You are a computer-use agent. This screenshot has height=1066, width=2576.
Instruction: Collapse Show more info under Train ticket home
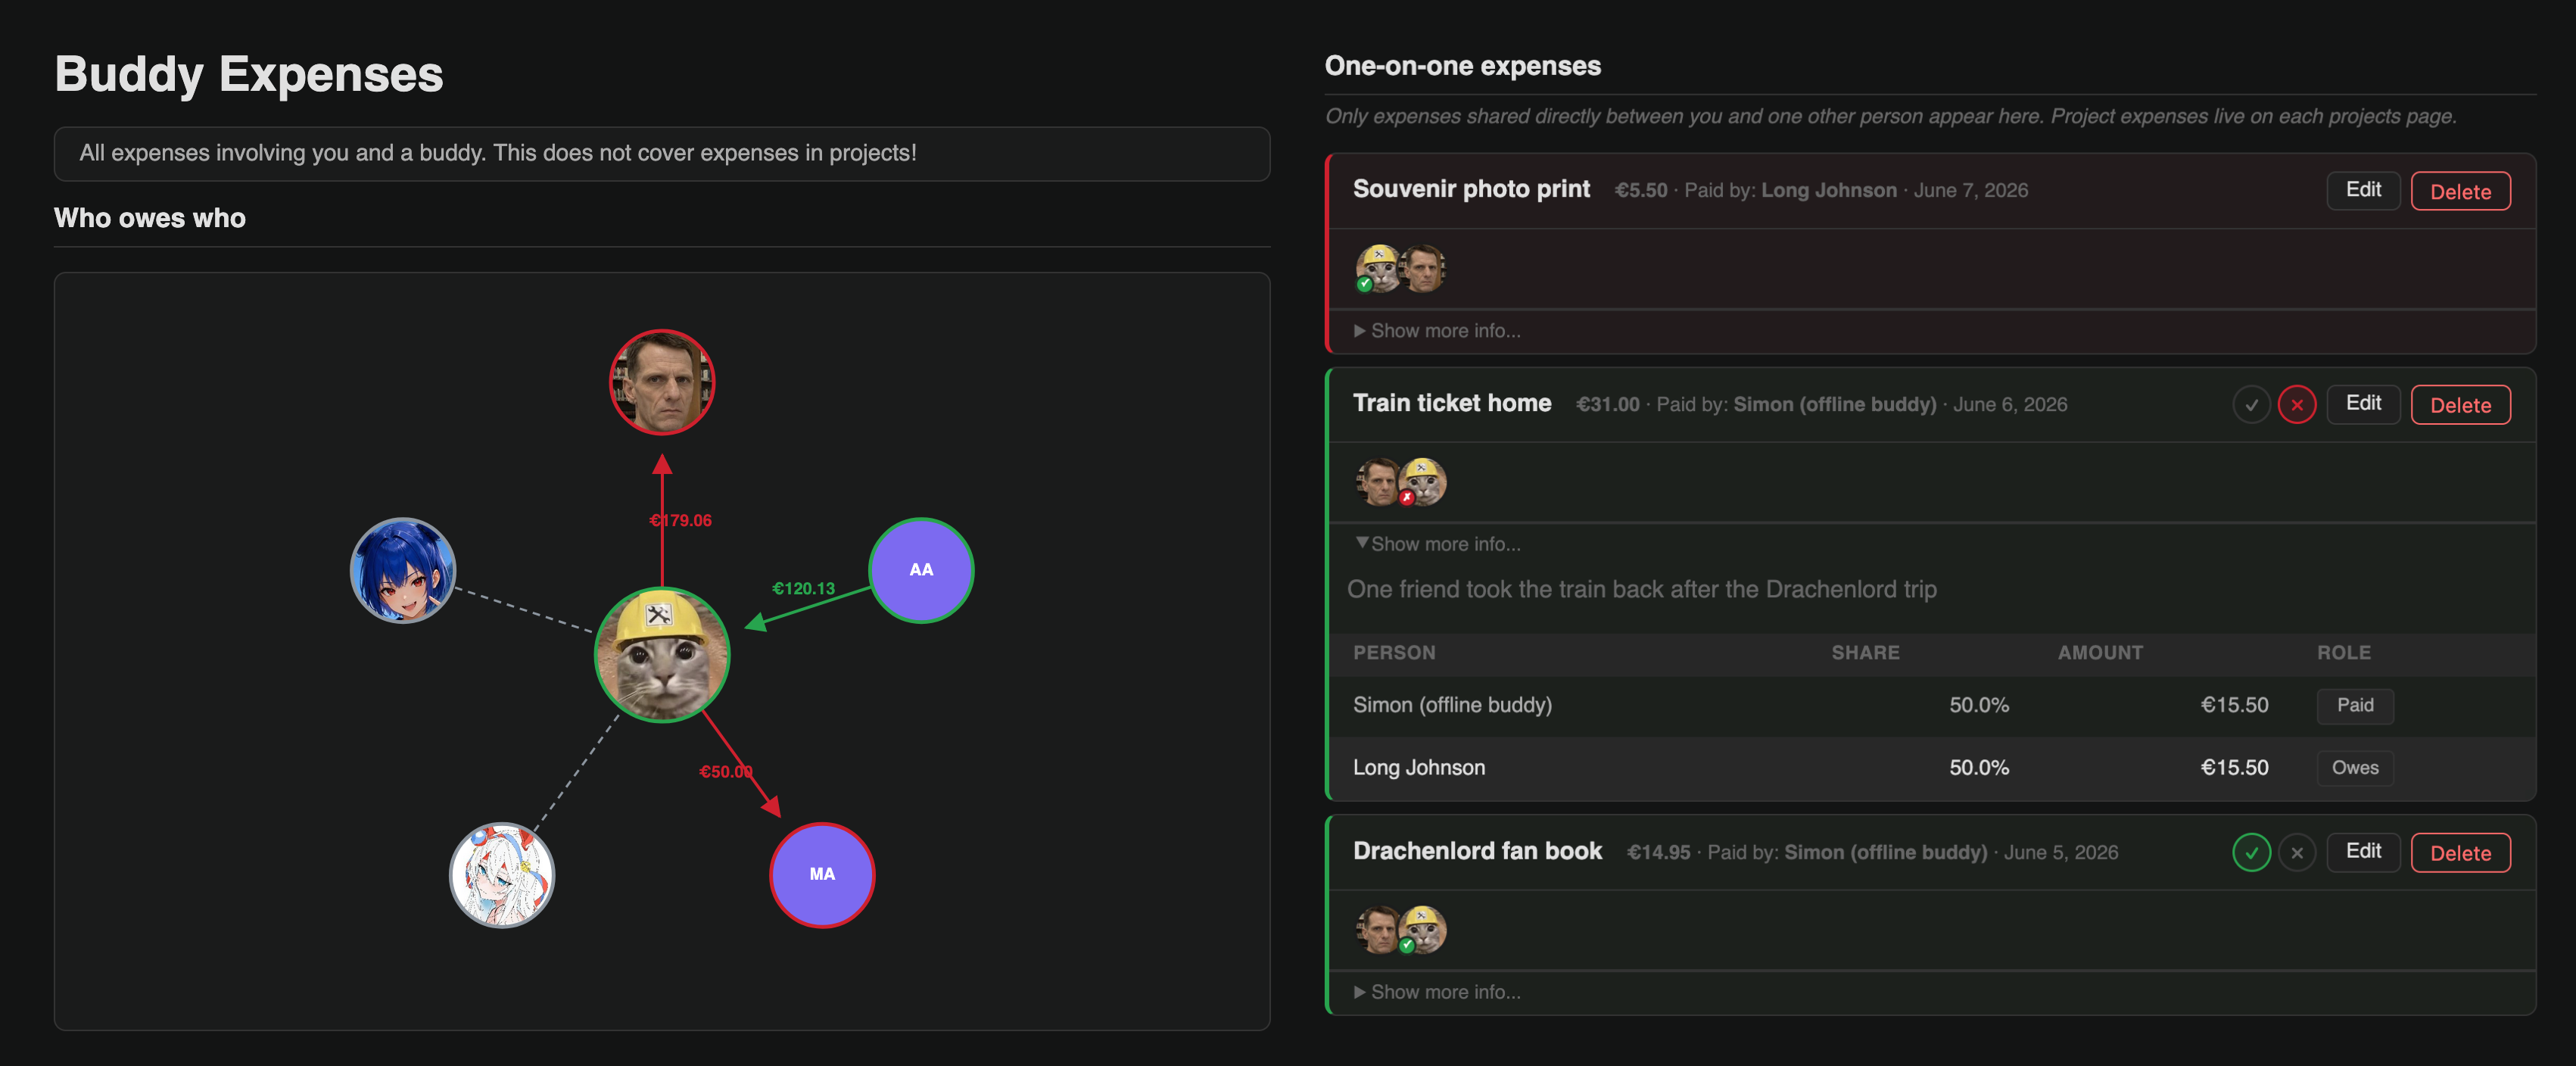[1437, 544]
